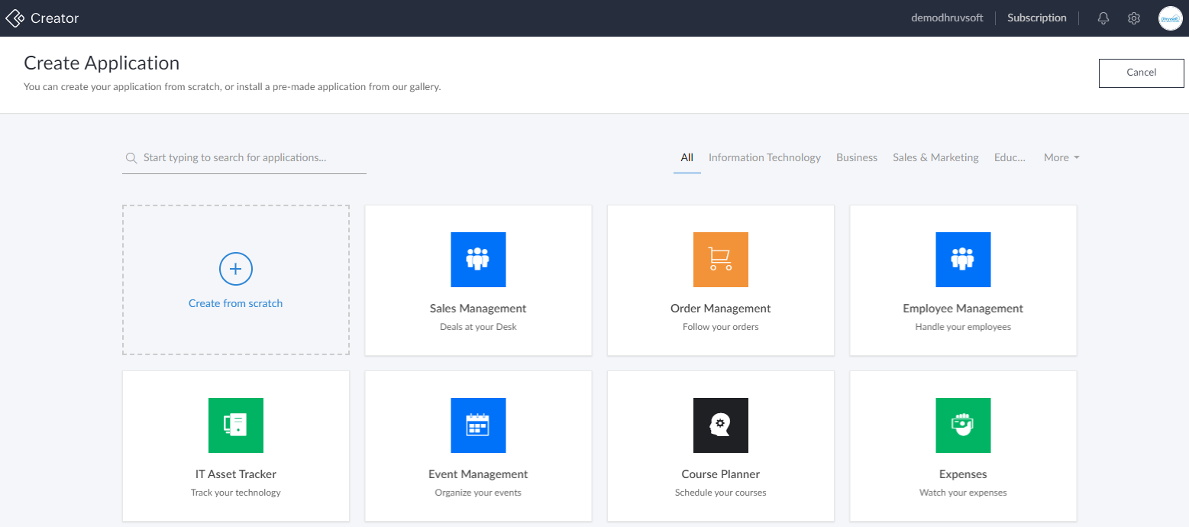Click the Cancel button

(x=1140, y=73)
